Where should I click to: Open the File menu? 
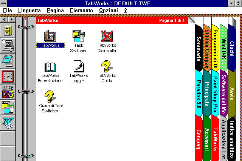pos(8,10)
